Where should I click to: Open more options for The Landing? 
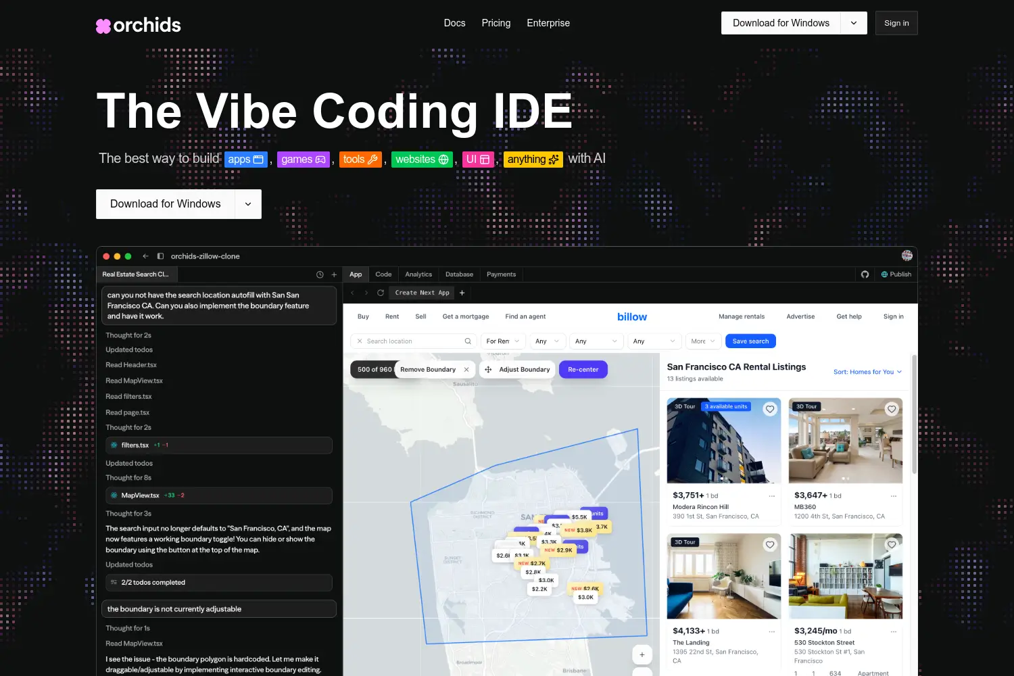[771, 632]
